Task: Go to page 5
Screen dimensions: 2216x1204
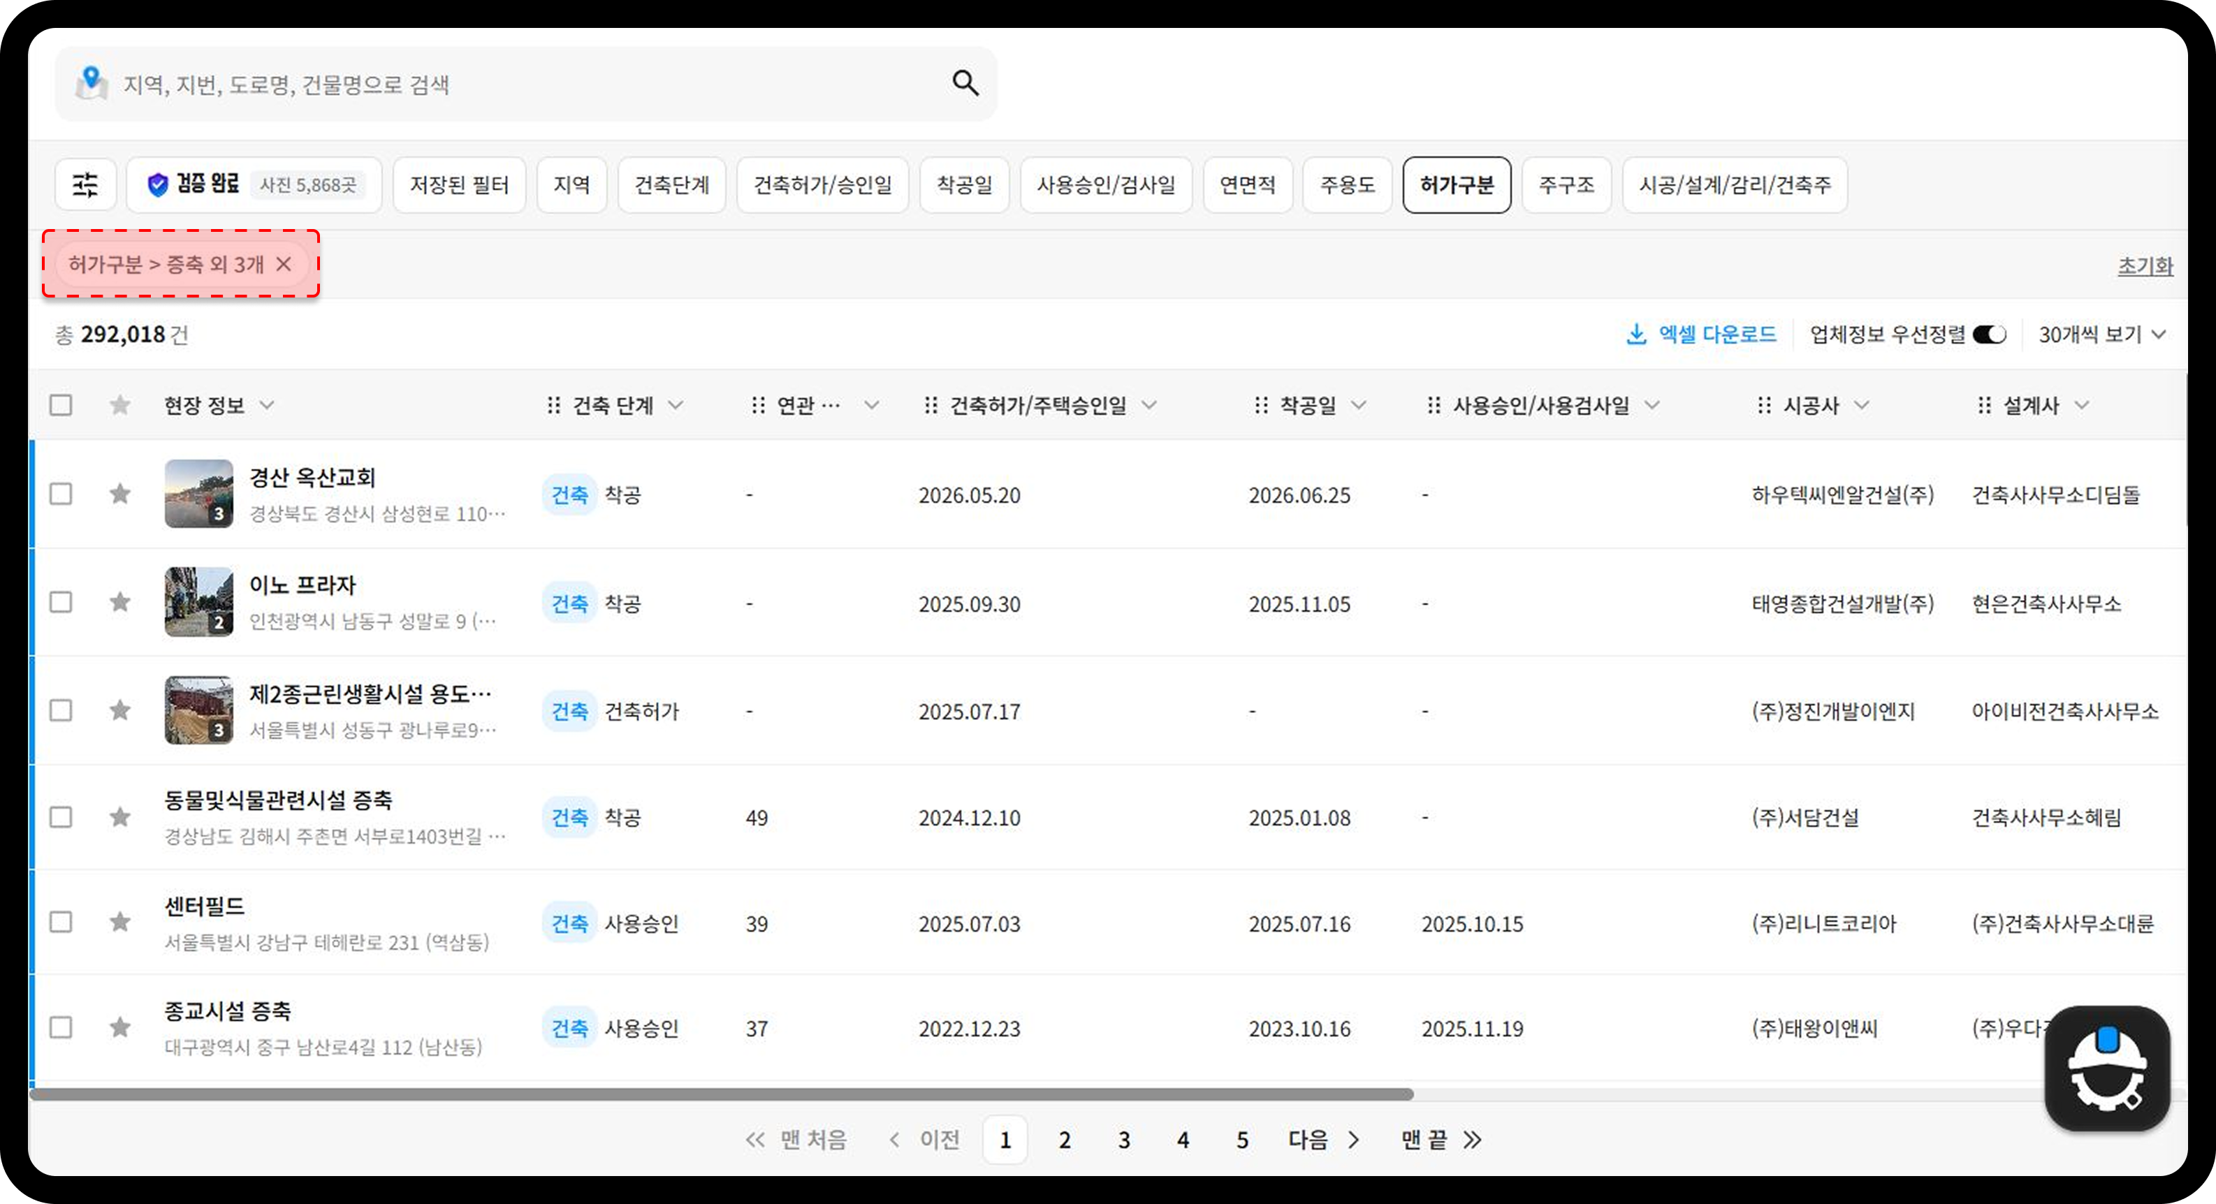Action: 1242,1140
